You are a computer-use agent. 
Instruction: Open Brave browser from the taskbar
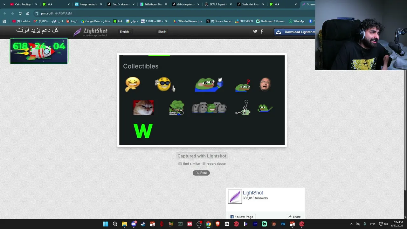pyautogui.click(x=217, y=224)
